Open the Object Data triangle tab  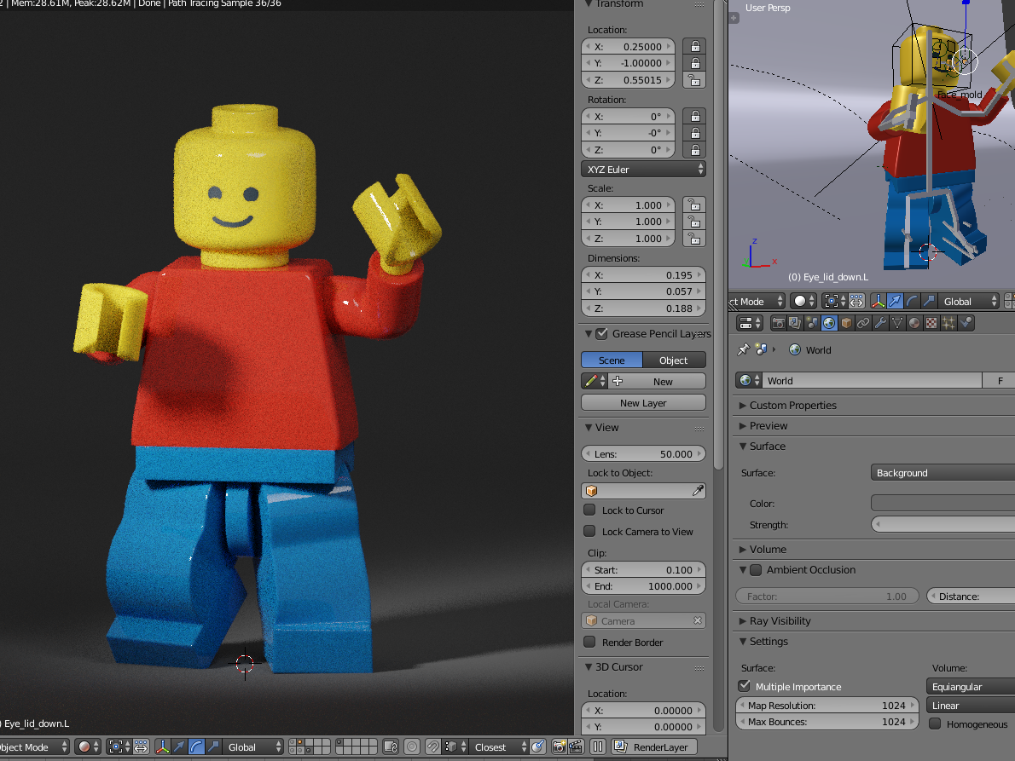[897, 323]
